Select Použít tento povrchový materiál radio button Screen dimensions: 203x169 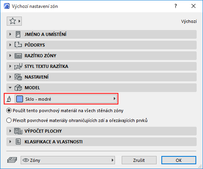[x=9, y=111]
